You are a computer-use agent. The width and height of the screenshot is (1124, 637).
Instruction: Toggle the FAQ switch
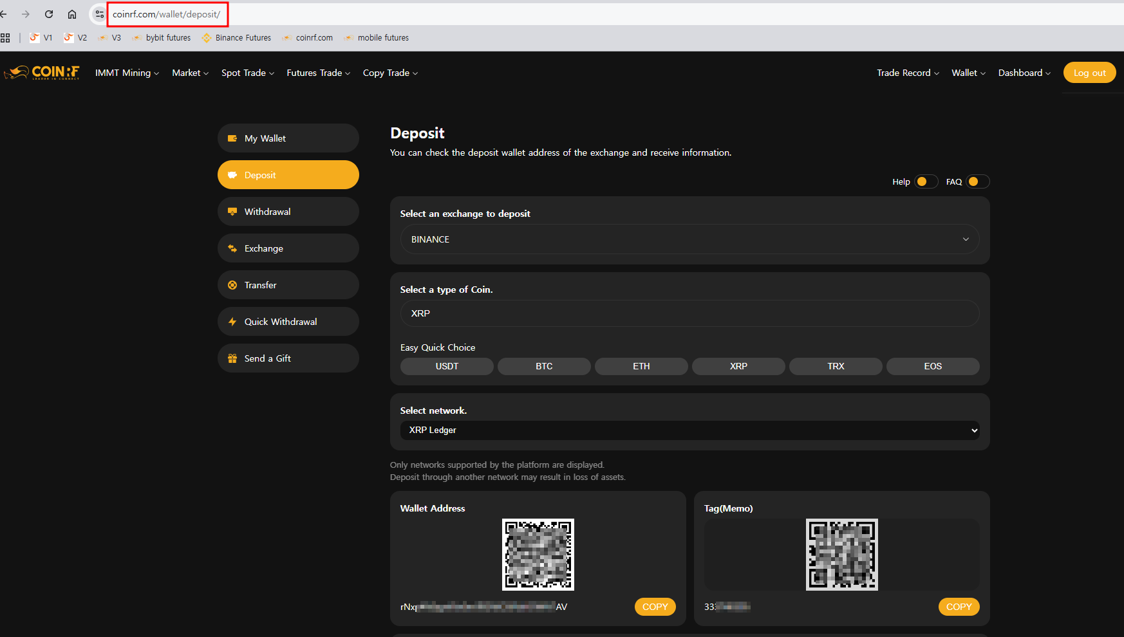(x=977, y=182)
